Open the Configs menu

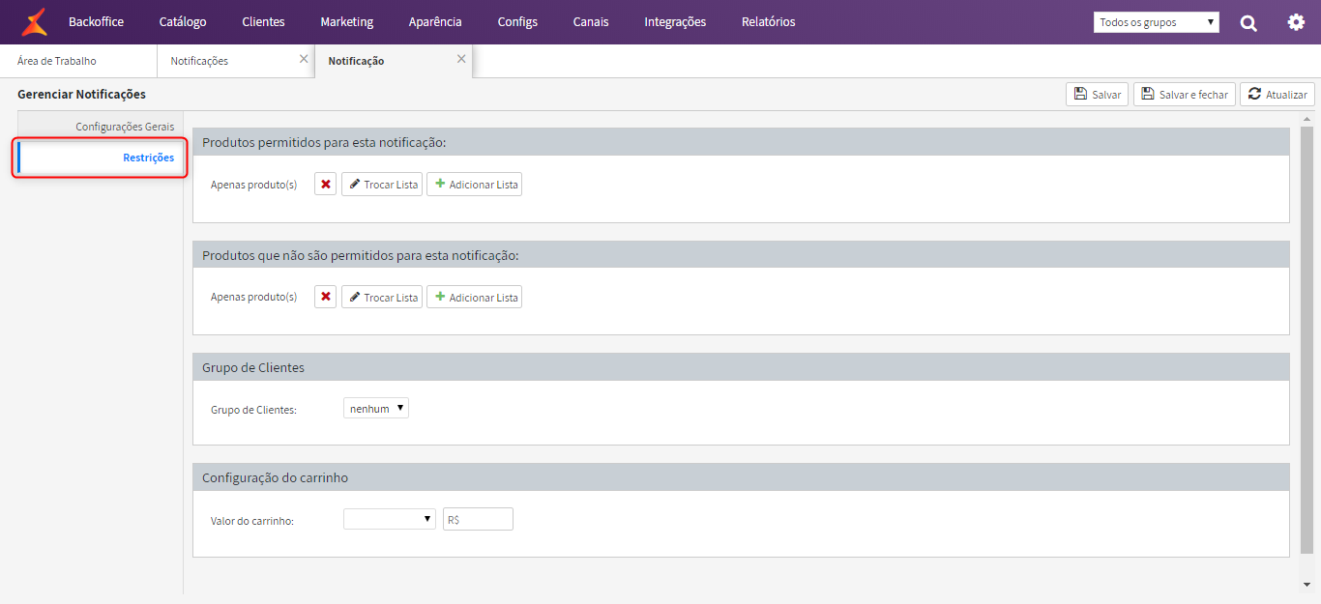[517, 21]
